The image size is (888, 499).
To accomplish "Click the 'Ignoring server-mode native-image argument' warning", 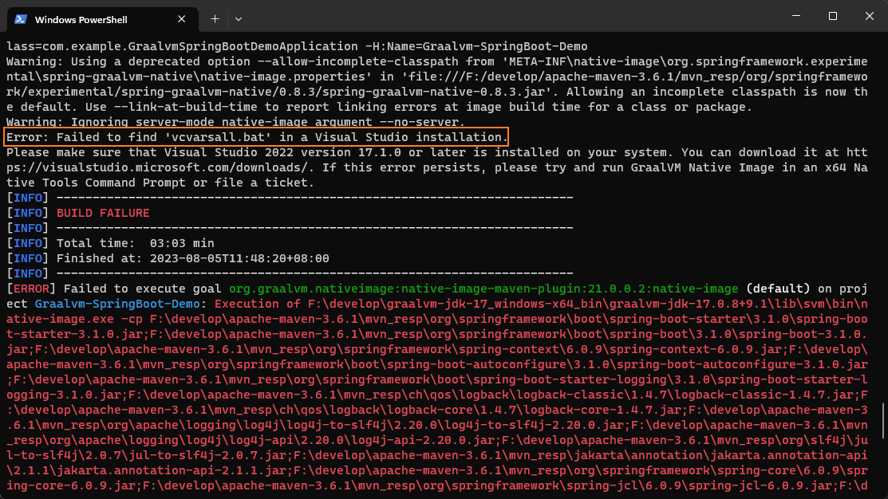I will click(x=235, y=122).
